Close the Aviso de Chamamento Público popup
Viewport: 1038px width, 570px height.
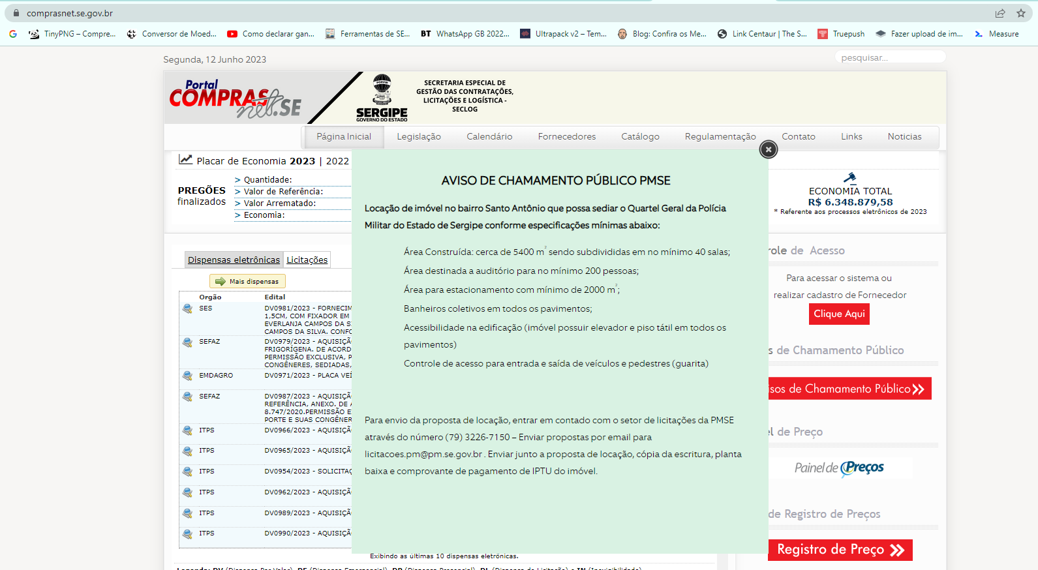tap(768, 150)
